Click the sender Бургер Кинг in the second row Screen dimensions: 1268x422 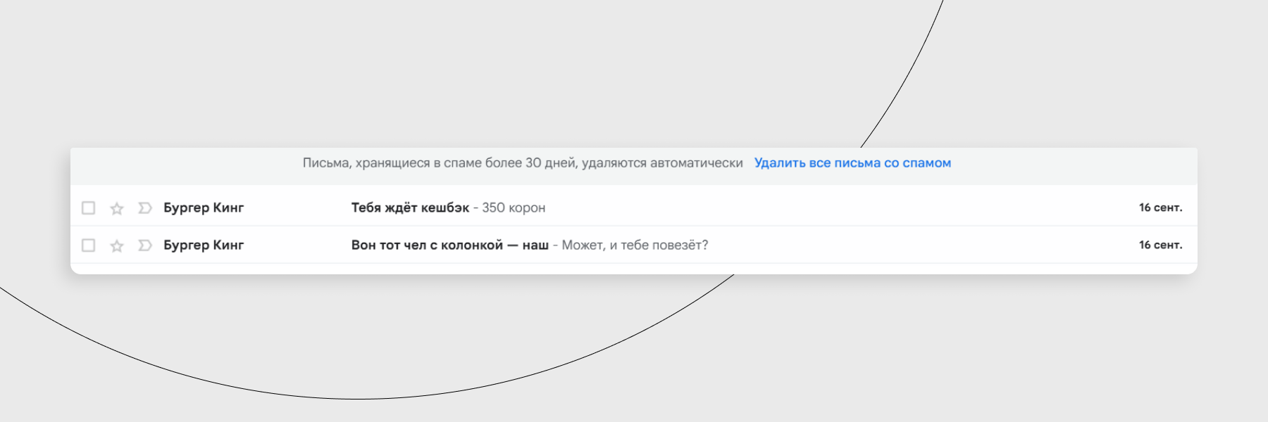tap(204, 245)
